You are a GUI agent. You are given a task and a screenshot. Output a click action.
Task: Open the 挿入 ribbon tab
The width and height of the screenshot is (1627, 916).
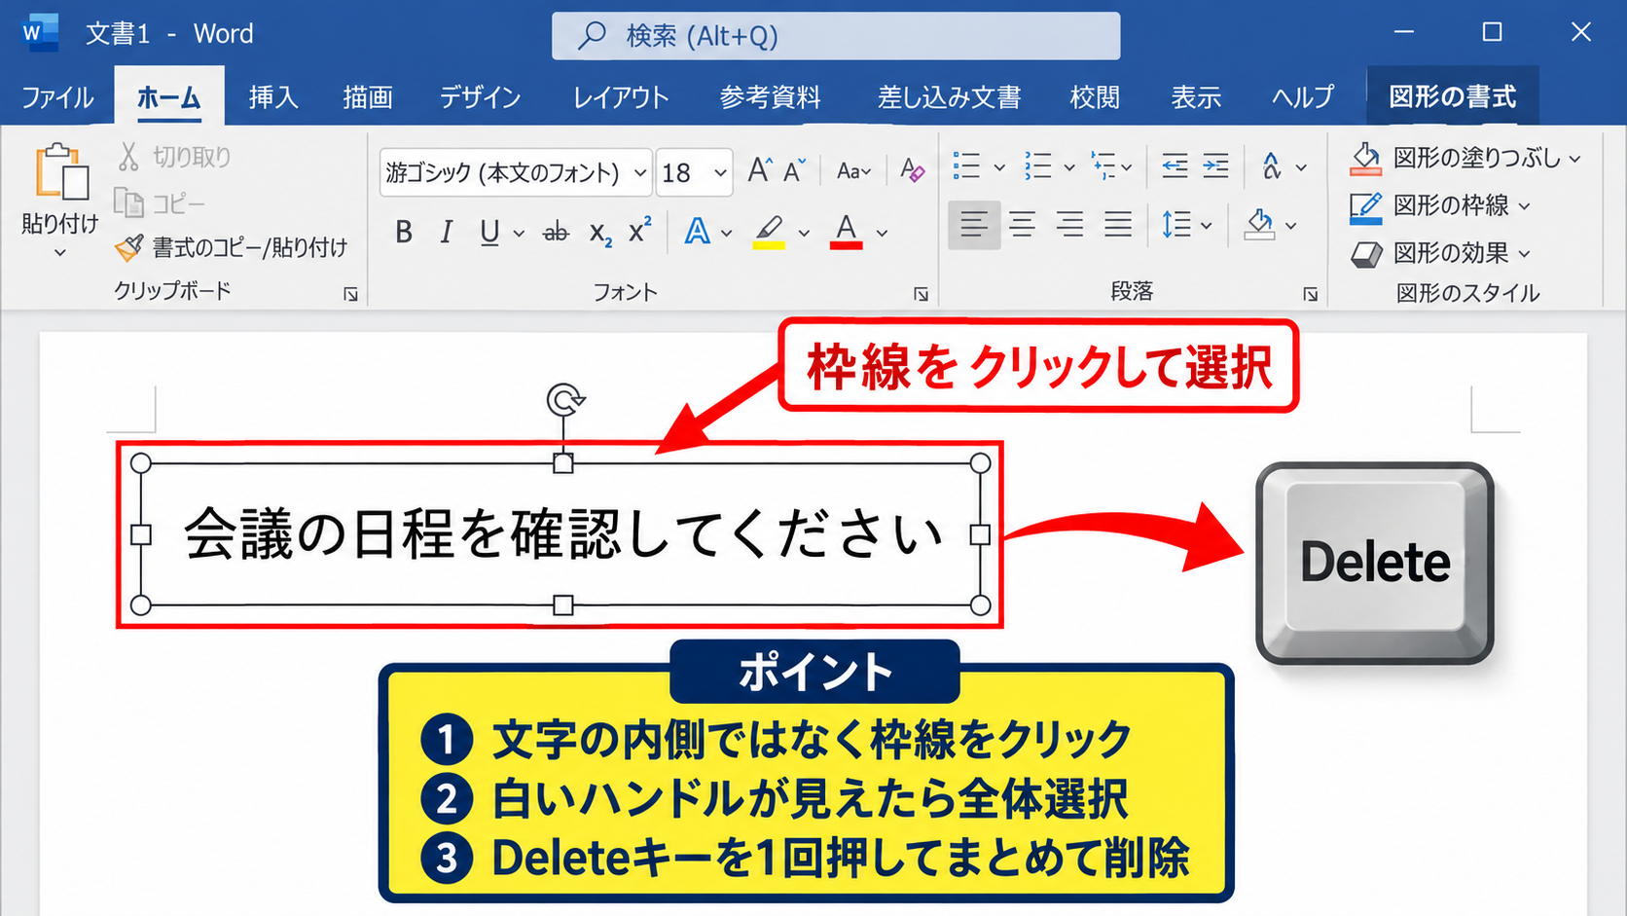pyautogui.click(x=273, y=97)
